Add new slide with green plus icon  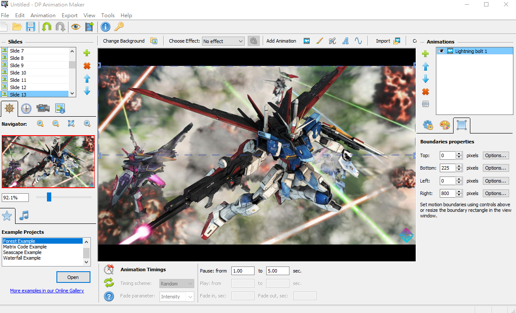tap(87, 53)
